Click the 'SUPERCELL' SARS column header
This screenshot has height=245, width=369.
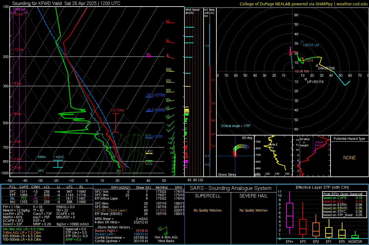pos(208,196)
